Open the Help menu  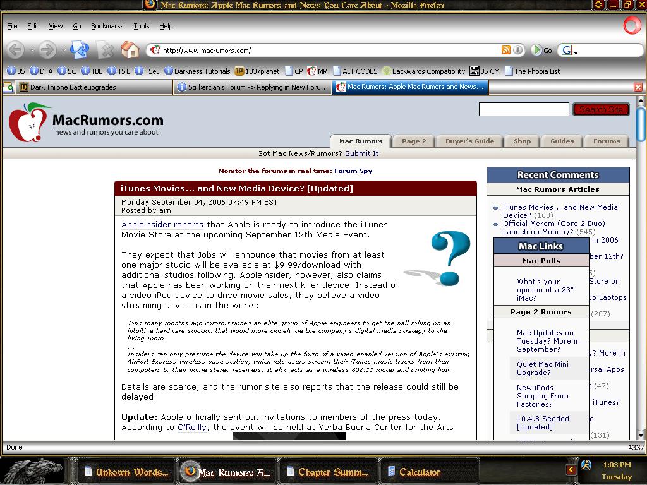point(166,26)
